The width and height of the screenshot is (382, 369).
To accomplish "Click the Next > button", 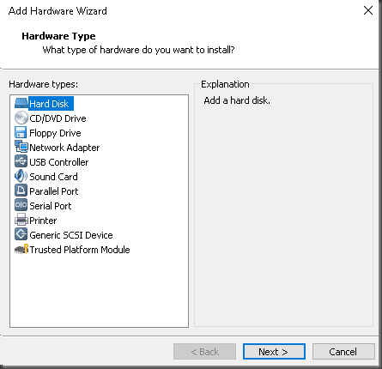I will (x=274, y=352).
